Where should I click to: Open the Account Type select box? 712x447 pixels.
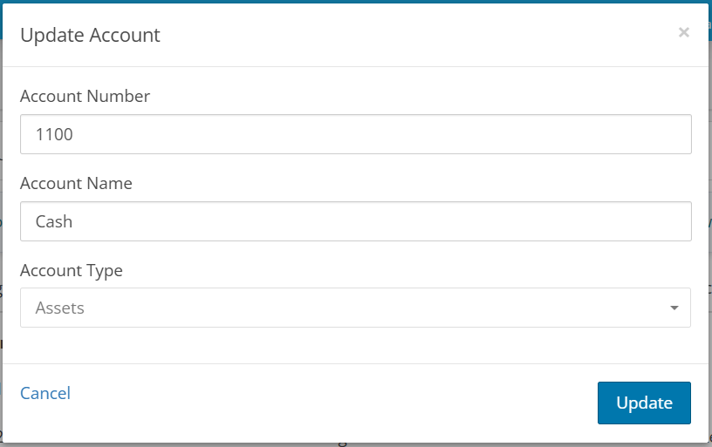click(x=355, y=308)
